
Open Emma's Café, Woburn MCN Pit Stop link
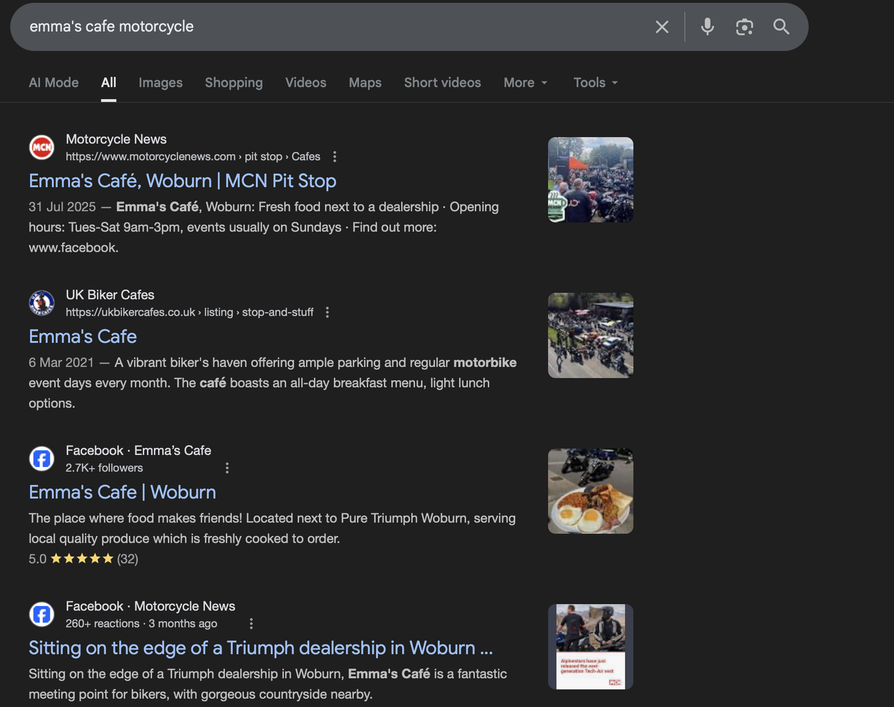coord(182,181)
